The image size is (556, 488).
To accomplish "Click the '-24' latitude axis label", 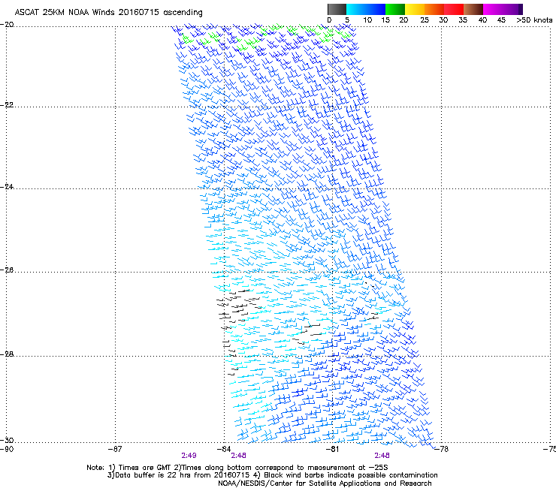I will click(x=7, y=186).
